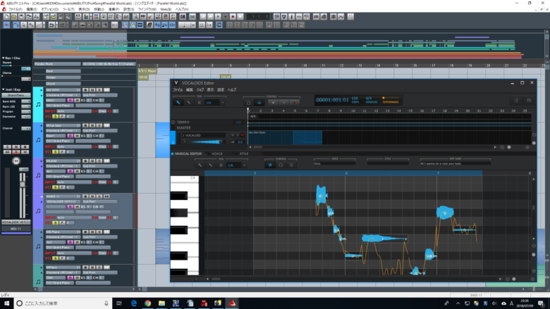
Task: Click the Windows Start button on the taskbar
Action: (x=7, y=303)
